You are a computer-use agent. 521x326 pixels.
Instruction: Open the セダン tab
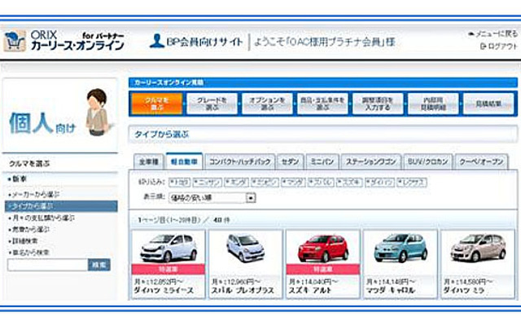click(290, 162)
